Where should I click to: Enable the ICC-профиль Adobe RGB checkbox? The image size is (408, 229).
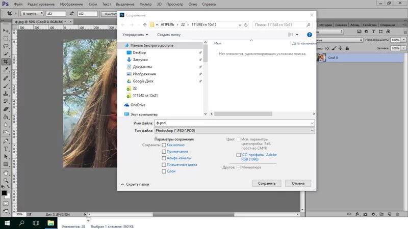pos(238,155)
